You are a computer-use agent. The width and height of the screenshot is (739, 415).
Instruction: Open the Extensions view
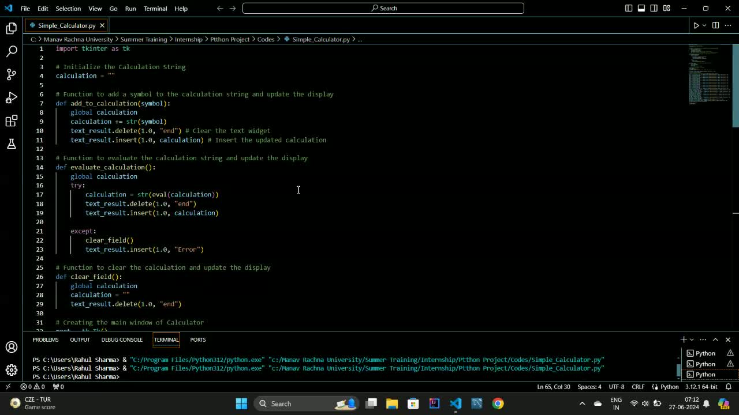tap(12, 121)
